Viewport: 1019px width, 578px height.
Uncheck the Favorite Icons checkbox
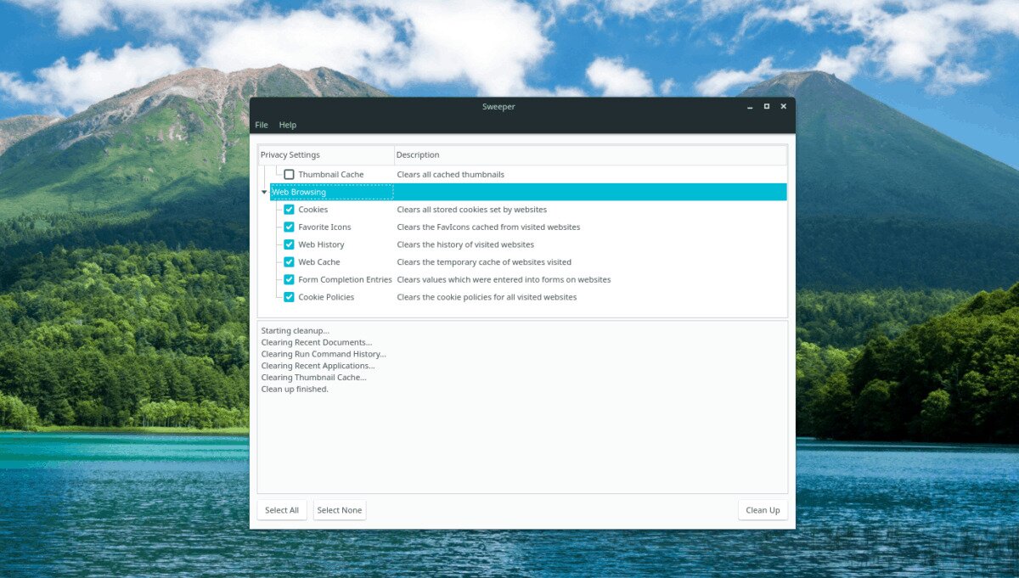click(289, 227)
